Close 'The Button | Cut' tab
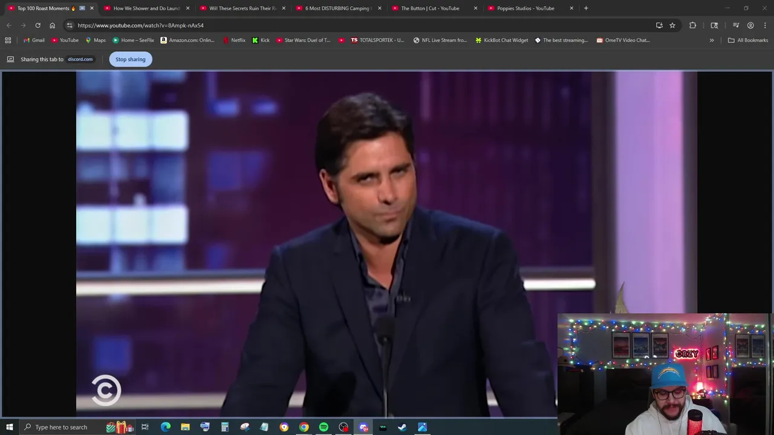774x435 pixels. [x=475, y=8]
